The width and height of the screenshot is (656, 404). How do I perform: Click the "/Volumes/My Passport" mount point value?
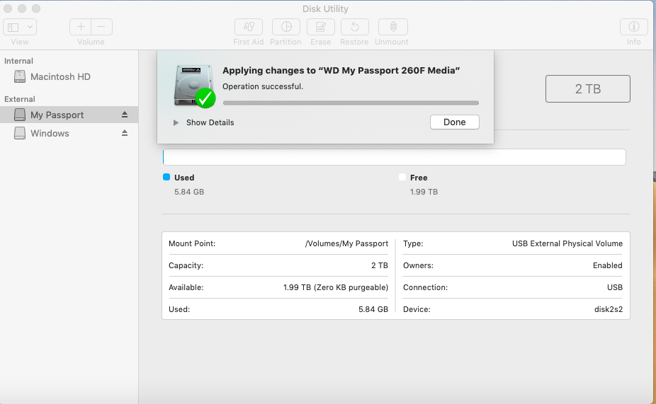coord(346,243)
